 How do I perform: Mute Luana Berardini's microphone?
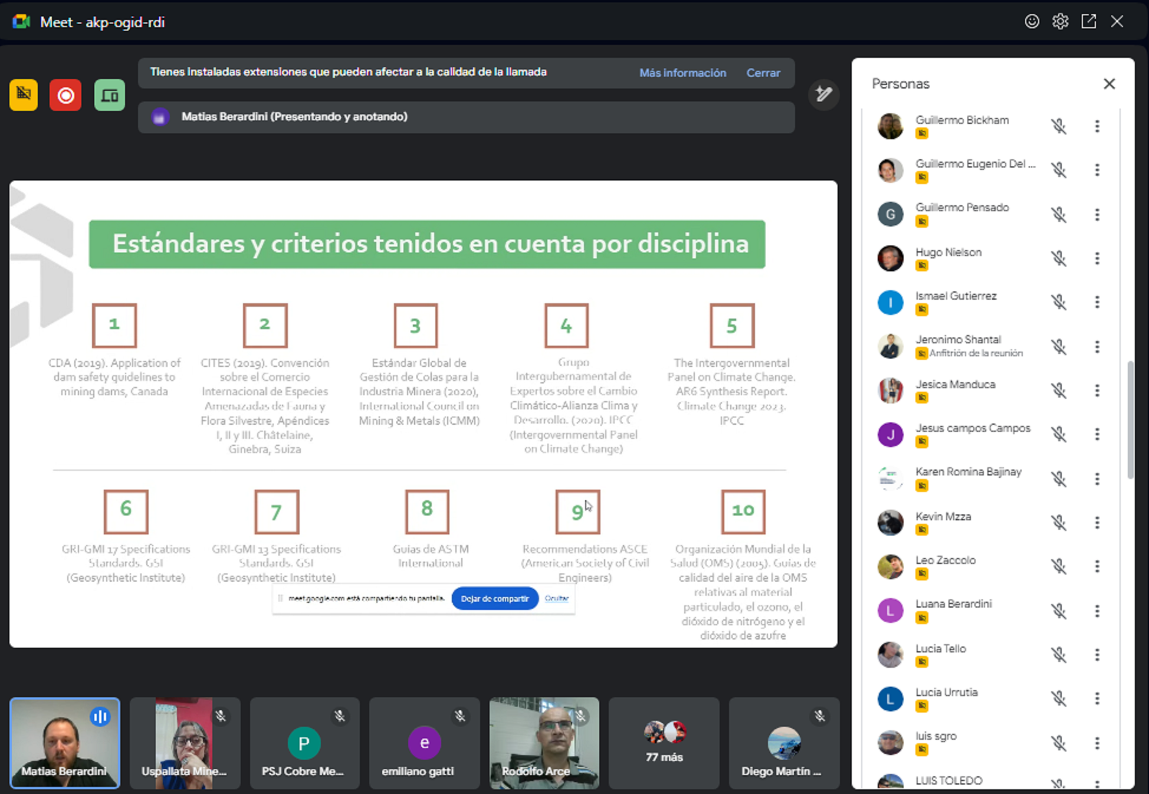click(x=1059, y=611)
